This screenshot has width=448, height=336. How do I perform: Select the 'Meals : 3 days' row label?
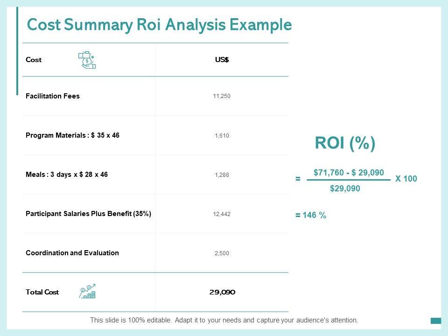[67, 175]
